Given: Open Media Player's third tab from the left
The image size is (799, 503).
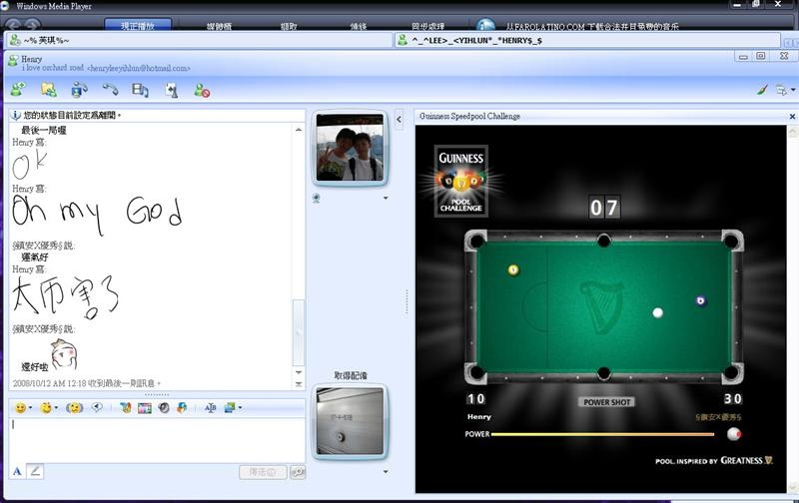Looking at the screenshot, I should pos(289,26).
